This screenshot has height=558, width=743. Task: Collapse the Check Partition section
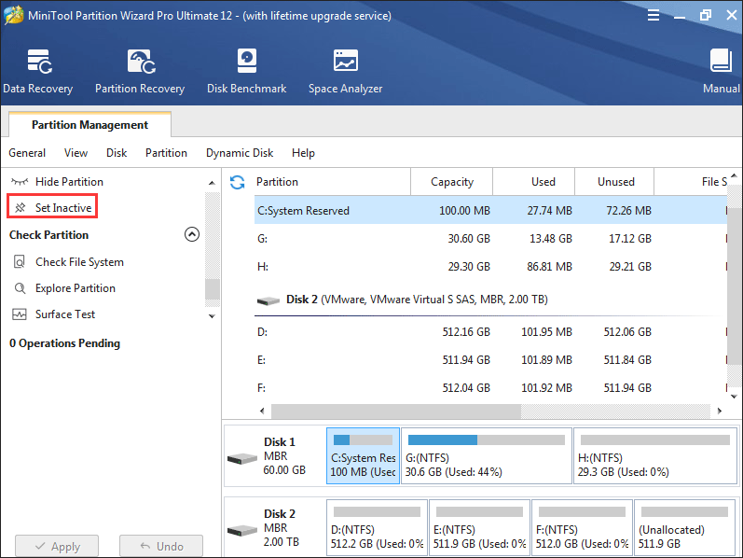point(192,234)
